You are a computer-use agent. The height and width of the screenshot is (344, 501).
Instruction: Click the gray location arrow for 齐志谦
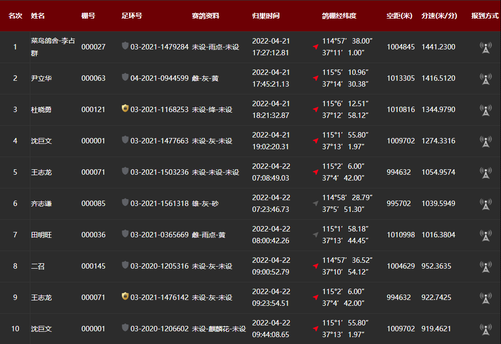pyautogui.click(x=316, y=204)
